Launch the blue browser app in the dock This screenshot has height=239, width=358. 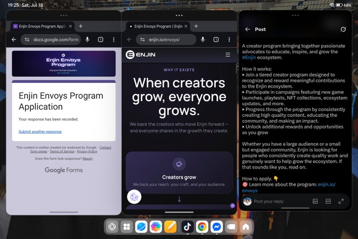coord(141,227)
